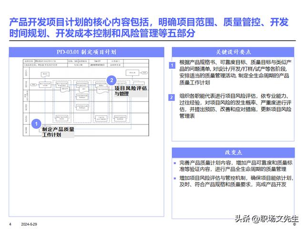The width and height of the screenshot is (305, 229).
Task: Click the date 2024-5-29 in the footer
Action: click(29, 224)
